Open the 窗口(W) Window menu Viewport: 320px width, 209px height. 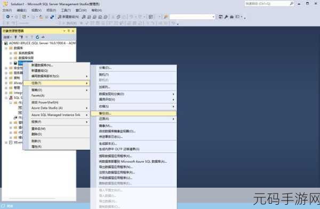tap(81, 10)
